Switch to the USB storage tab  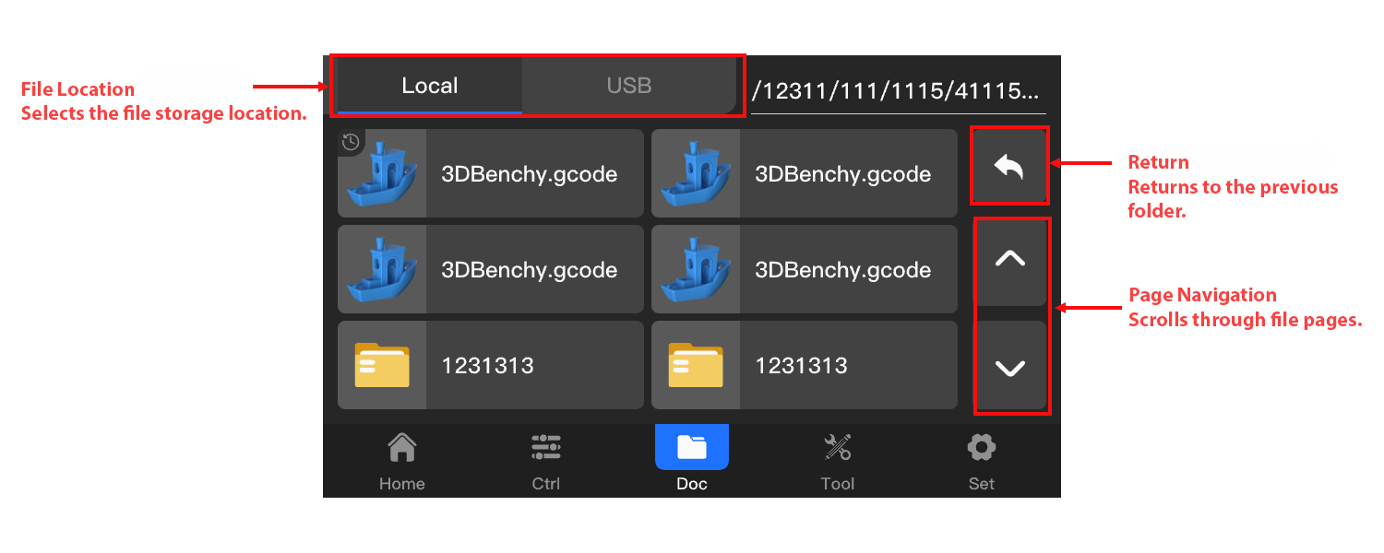(629, 86)
